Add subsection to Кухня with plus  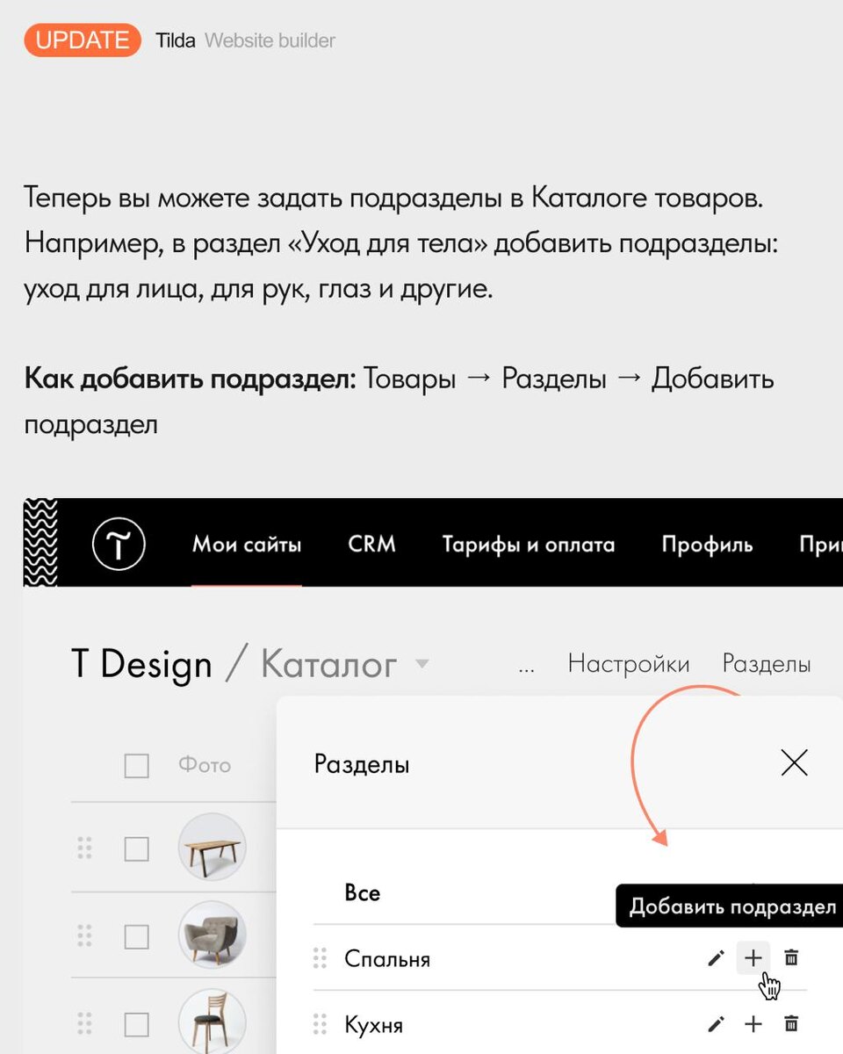click(753, 1024)
